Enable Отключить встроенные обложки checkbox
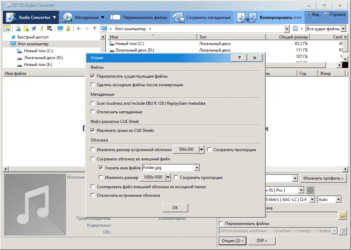 click(93, 195)
